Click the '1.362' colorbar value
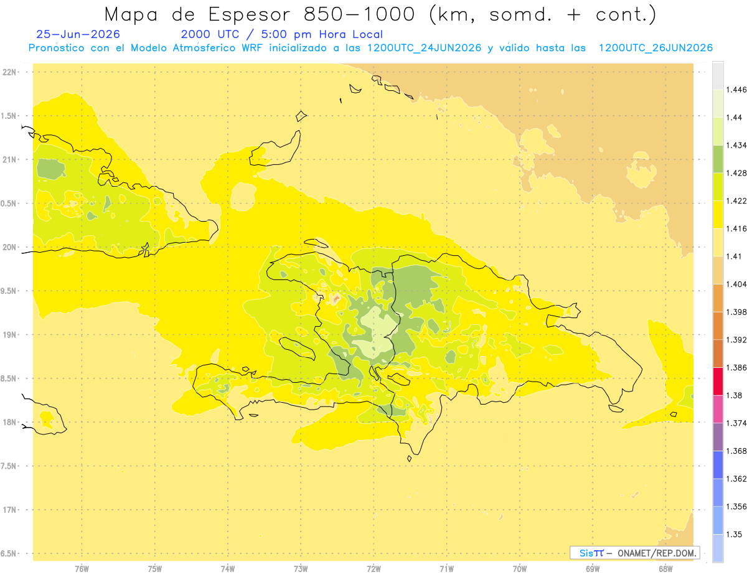This screenshot has height=577, width=747. 736,479
